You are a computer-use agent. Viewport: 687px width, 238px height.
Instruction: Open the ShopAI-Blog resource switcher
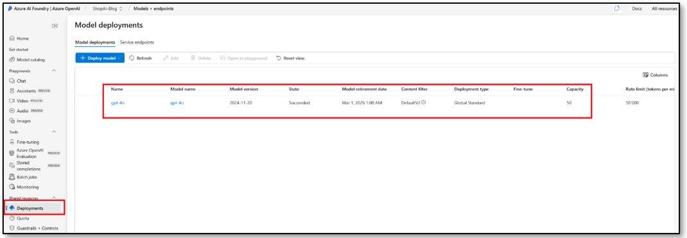(x=107, y=9)
